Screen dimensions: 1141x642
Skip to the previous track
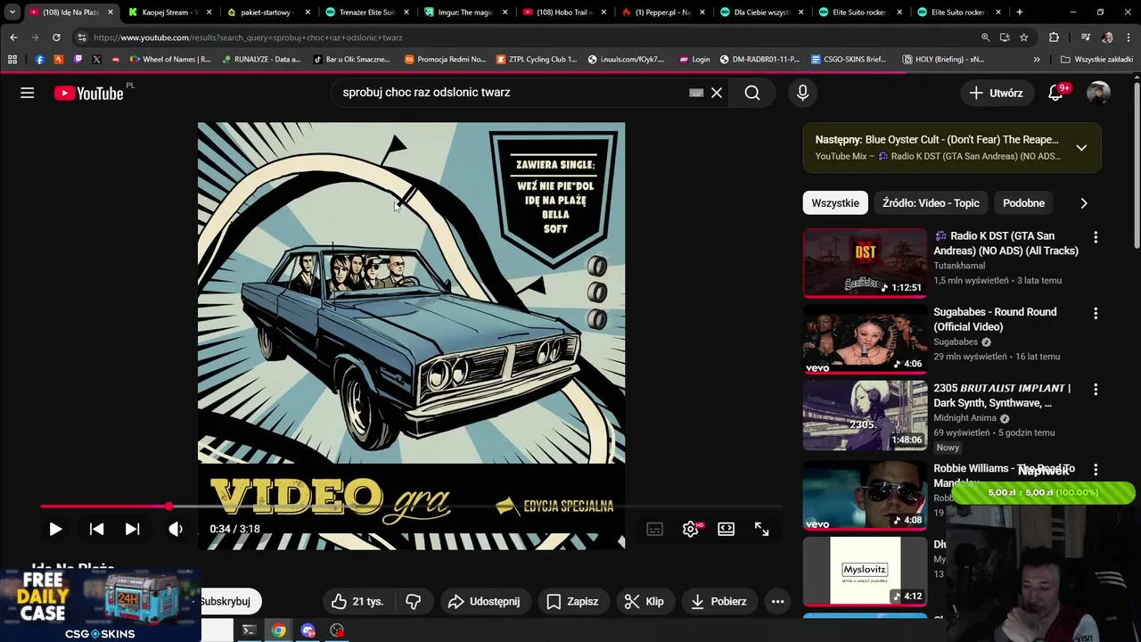(x=96, y=529)
